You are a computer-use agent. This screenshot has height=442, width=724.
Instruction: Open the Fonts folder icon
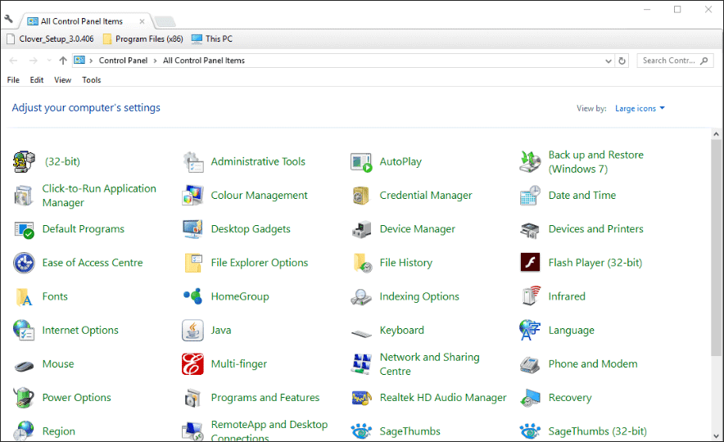tap(24, 296)
